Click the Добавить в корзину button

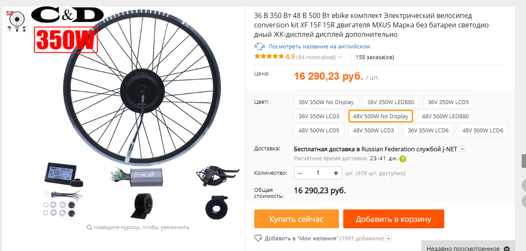(393, 219)
